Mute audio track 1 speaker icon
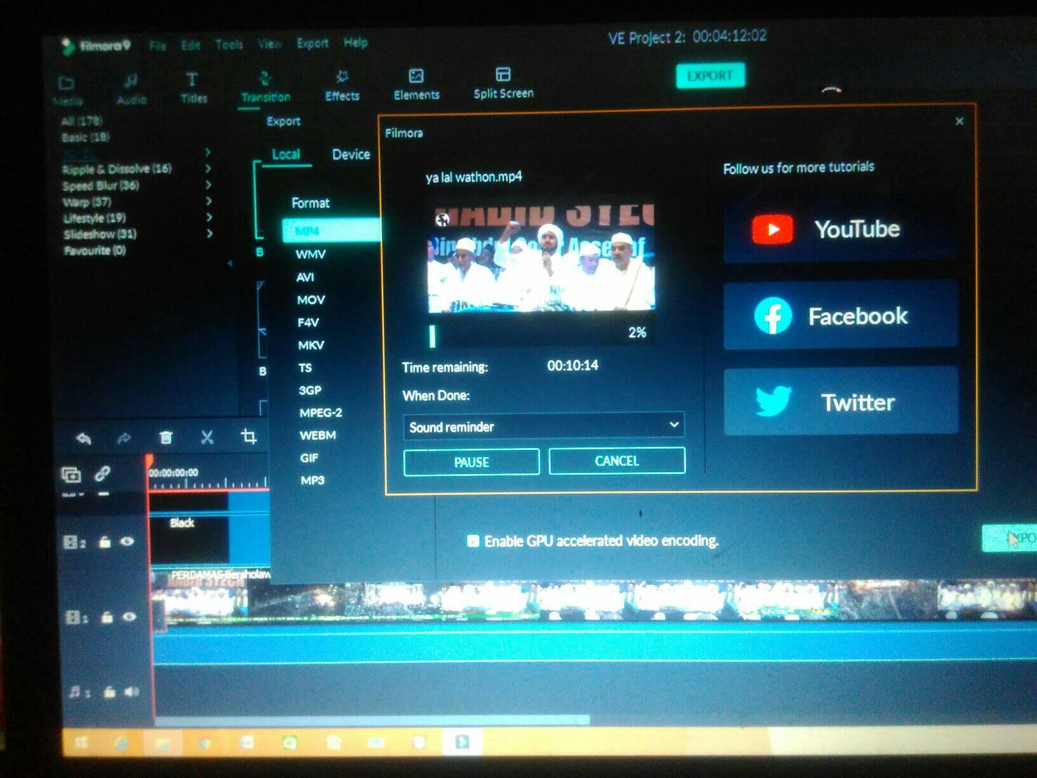 click(x=132, y=692)
